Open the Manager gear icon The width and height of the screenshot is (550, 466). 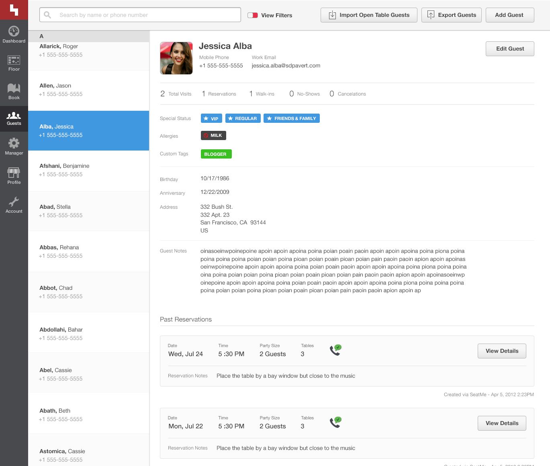pos(14,144)
